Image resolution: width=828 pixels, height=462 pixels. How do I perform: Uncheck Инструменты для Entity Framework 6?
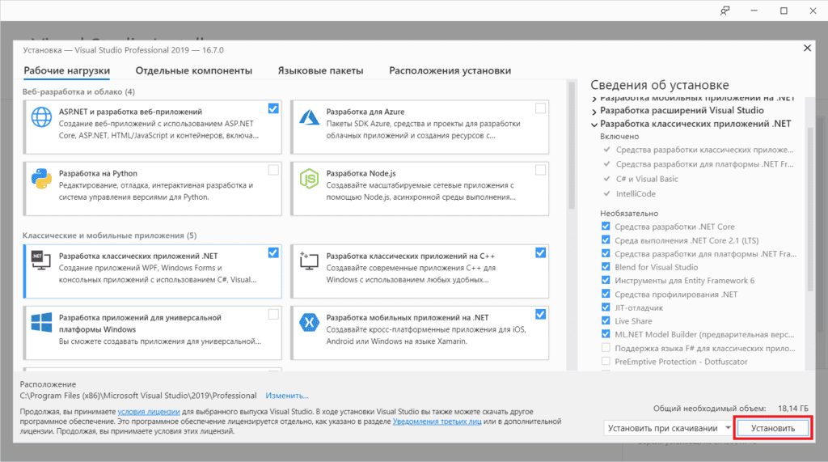(x=606, y=280)
